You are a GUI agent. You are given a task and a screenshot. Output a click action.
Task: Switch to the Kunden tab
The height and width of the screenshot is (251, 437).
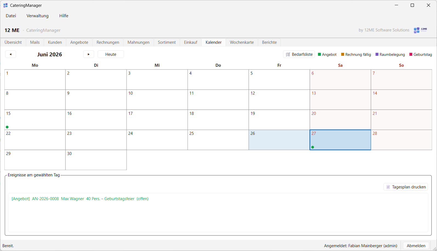tap(55, 42)
